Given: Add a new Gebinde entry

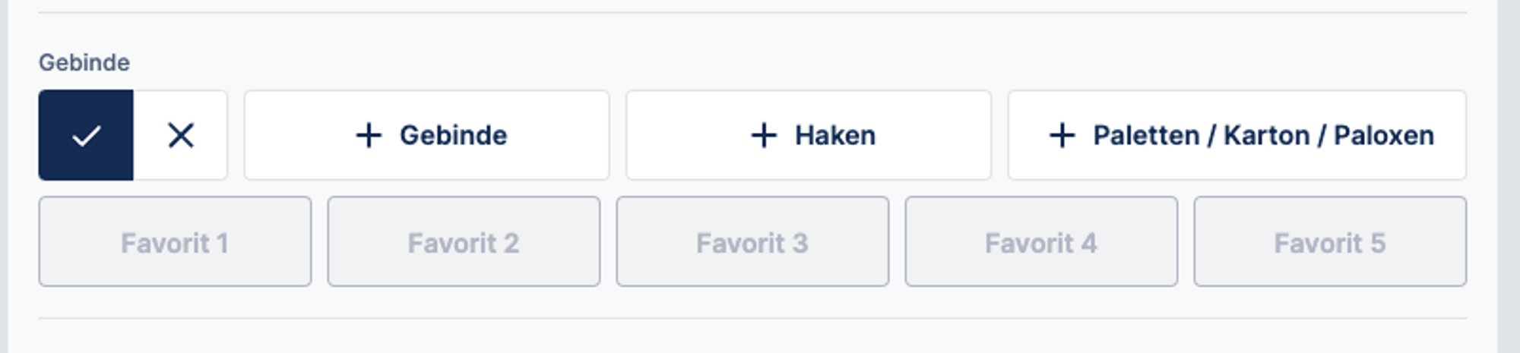Looking at the screenshot, I should [x=427, y=136].
